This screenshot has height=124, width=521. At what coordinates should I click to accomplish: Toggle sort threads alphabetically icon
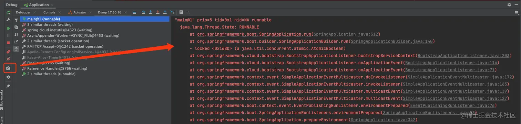(x=16, y=35)
